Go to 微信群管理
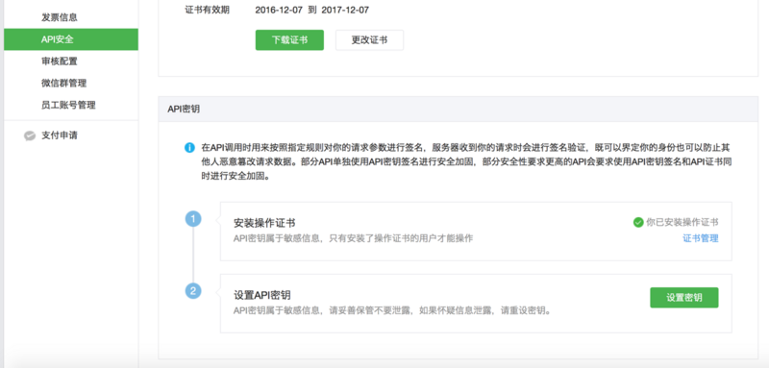The image size is (769, 368). click(x=63, y=83)
